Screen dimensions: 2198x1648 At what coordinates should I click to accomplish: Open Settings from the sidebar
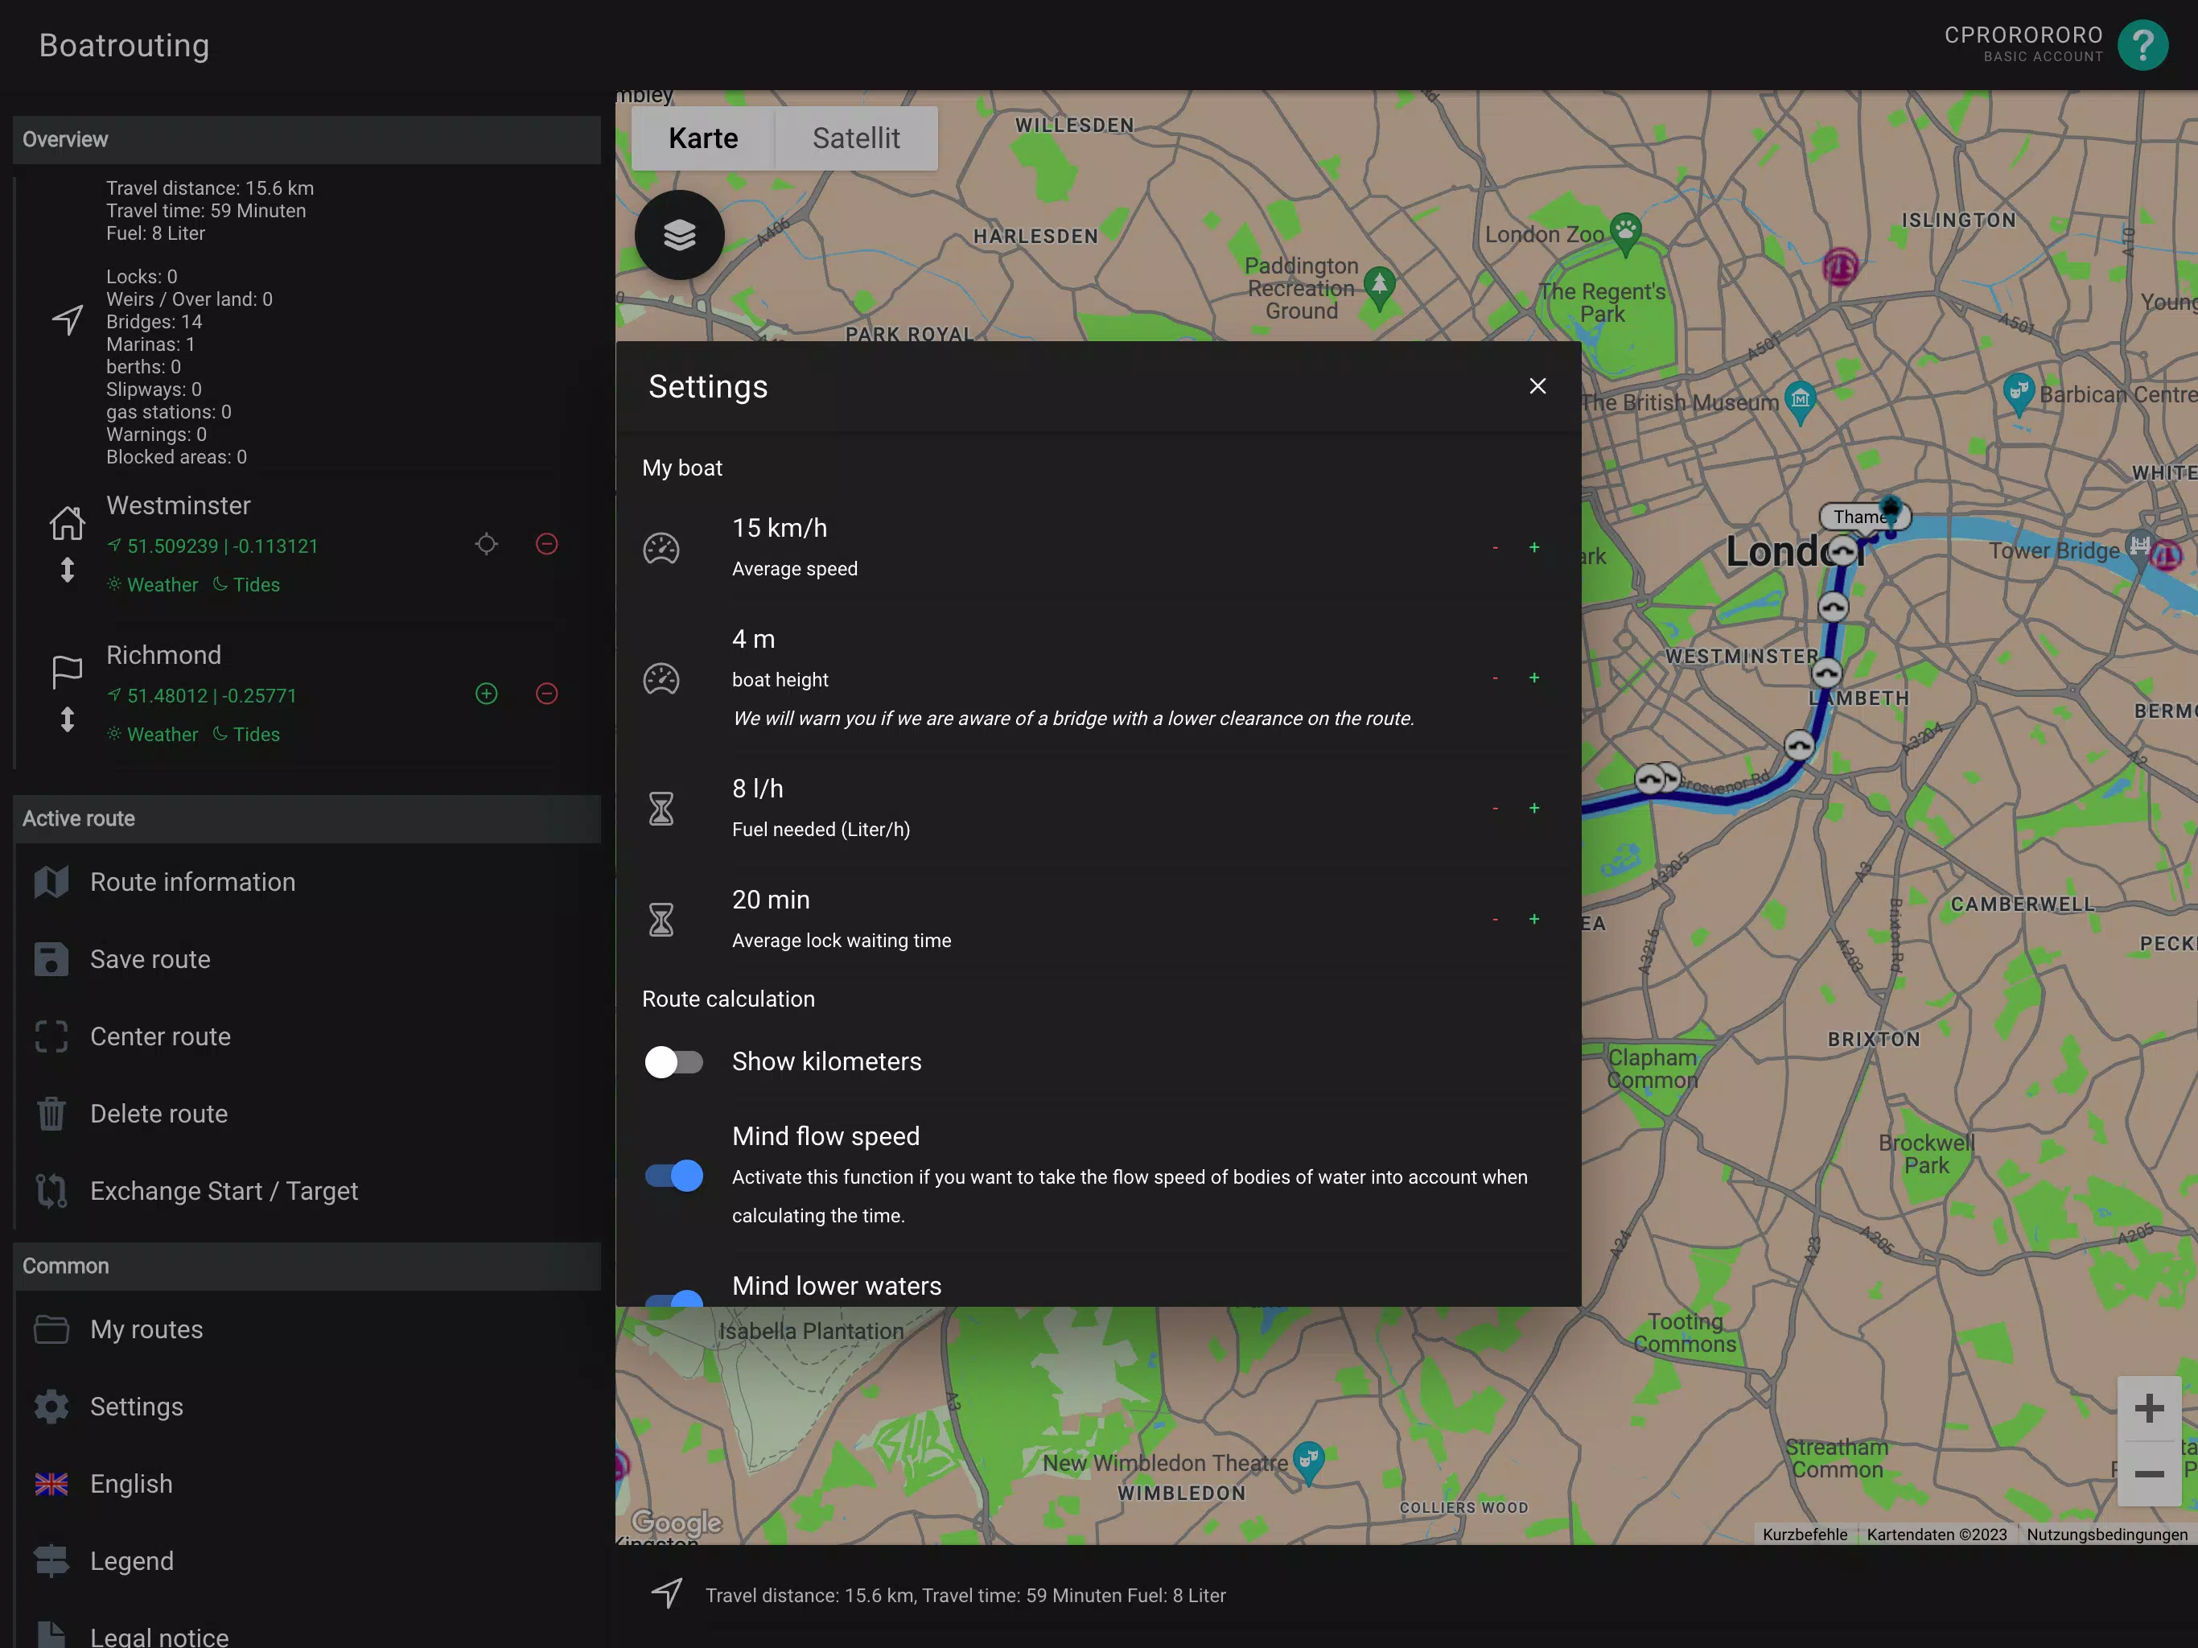coord(137,1407)
